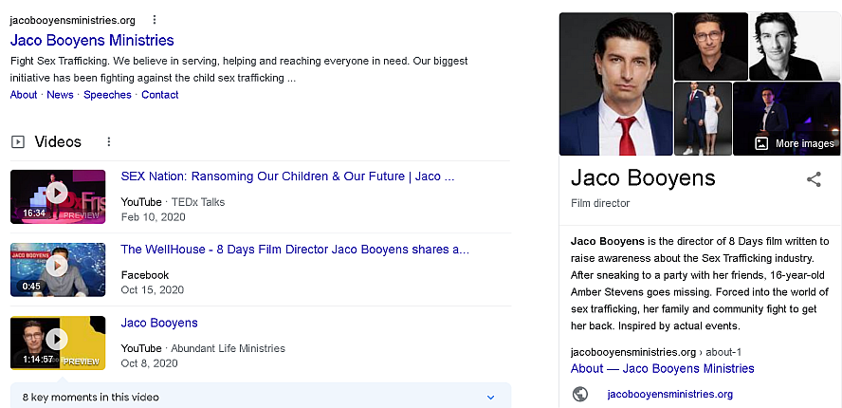Viewport: 842px width, 408px height.
Task: Click the Jaco Booyens knowledge panel heading
Action: [x=643, y=178]
